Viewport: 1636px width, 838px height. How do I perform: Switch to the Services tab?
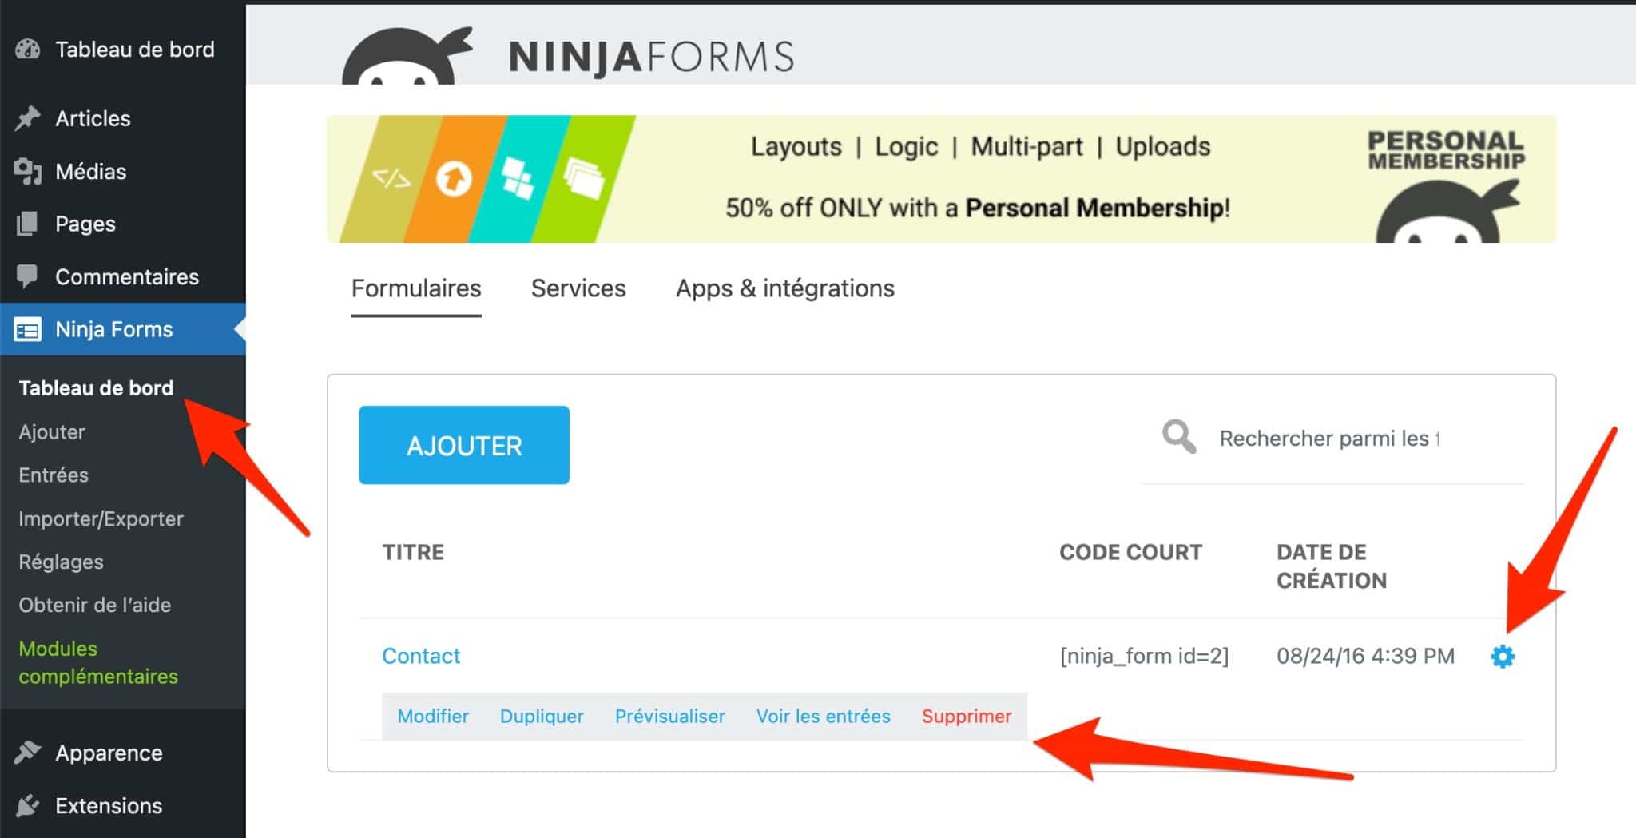578,288
